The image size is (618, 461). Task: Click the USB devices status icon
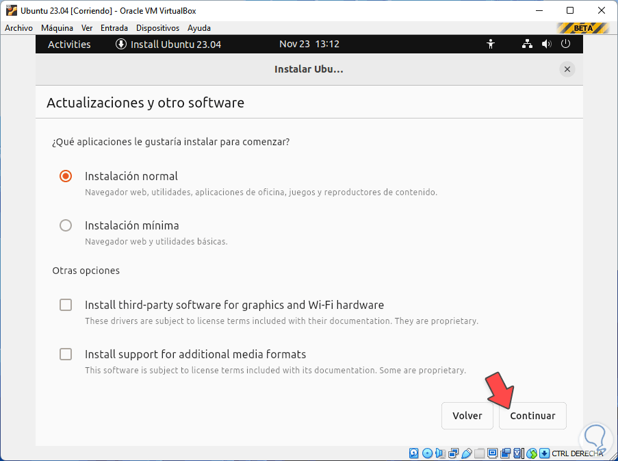467,453
